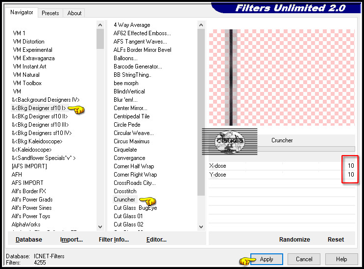Viewport: 364px width, 269px height.
Task: Select Alf's Power Grads category
Action: click(32, 200)
